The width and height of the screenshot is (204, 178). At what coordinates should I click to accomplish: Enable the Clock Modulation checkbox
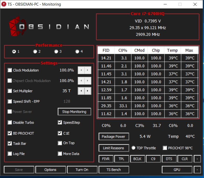pos(10,70)
